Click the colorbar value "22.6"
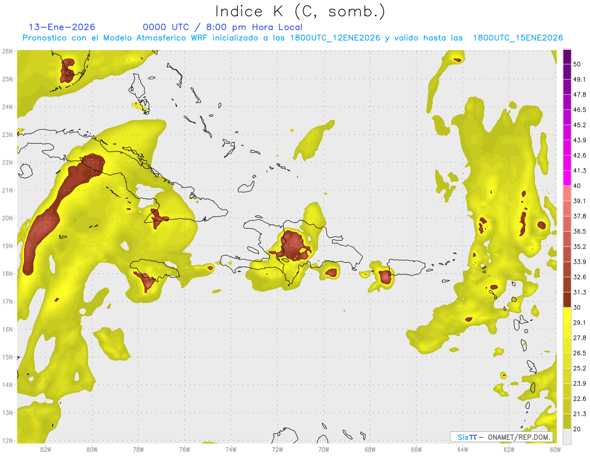Image resolution: width=590 pixels, height=456 pixels. tap(580, 398)
